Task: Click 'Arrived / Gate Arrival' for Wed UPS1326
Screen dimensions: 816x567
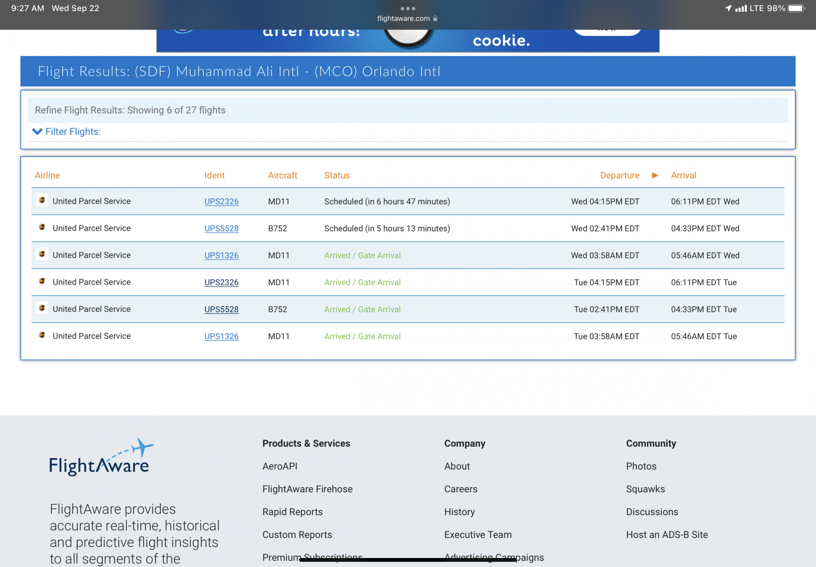Action: point(362,255)
